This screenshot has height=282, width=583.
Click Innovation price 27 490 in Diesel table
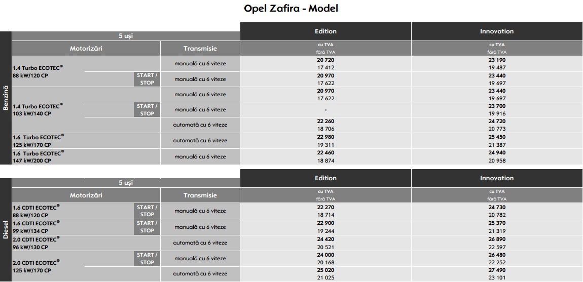point(497,270)
